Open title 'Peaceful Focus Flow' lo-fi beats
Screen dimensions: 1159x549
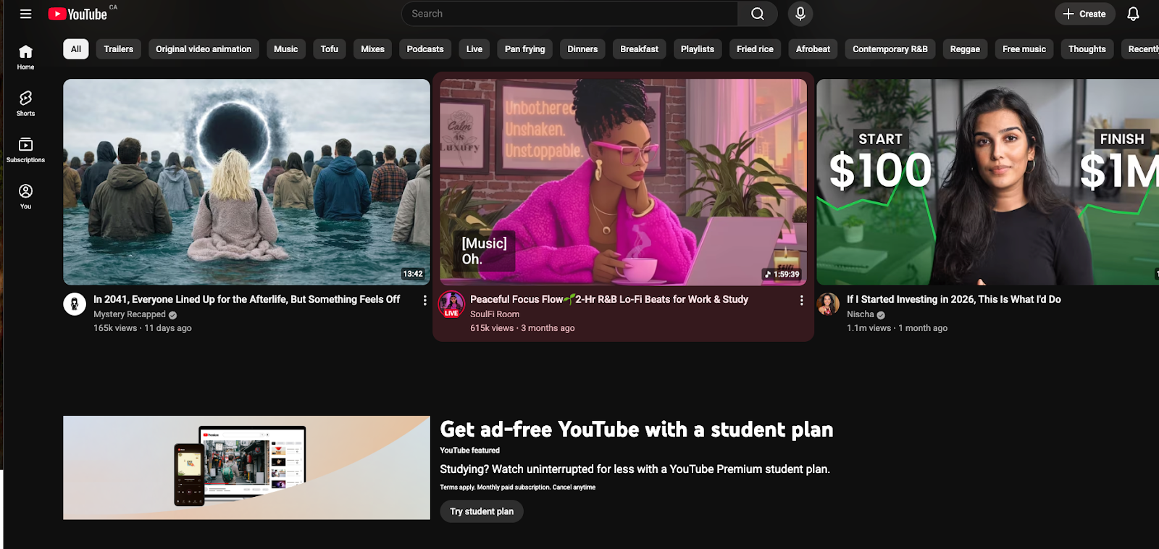[609, 299]
